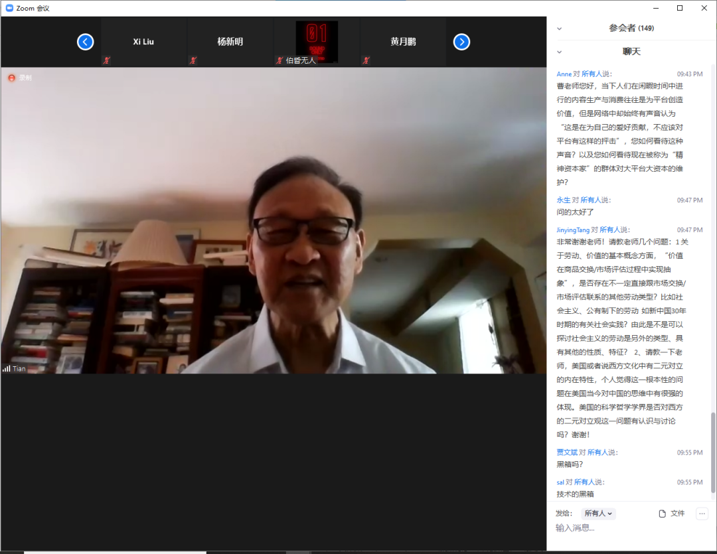Click muted mic icon on 伯昏无人's tile

click(x=279, y=60)
